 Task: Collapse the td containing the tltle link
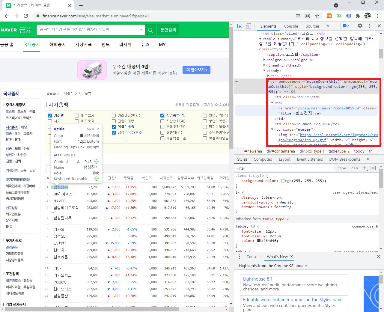point(272,103)
